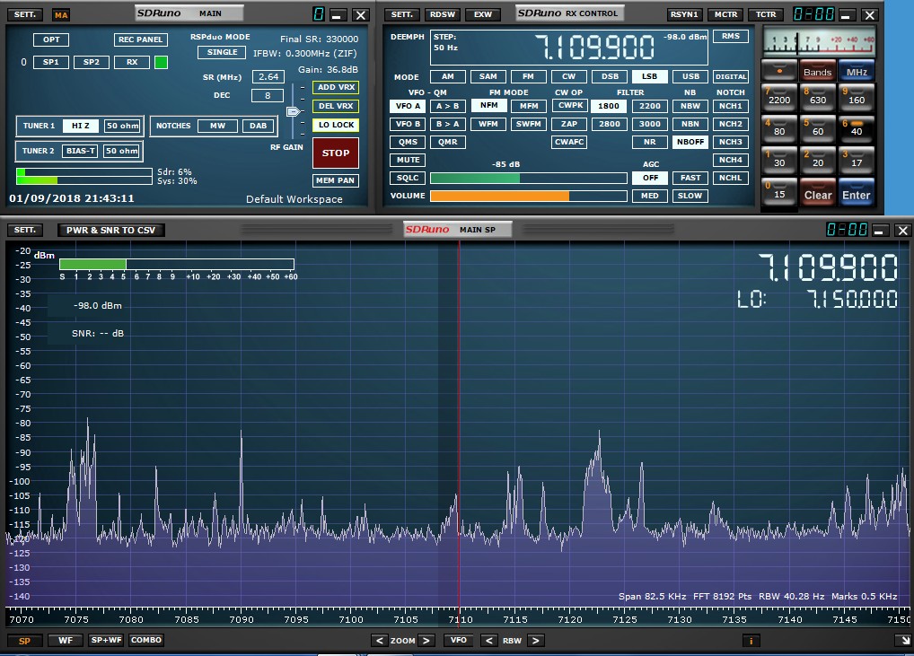Select the 40 band keypad button
Screen dimensions: 914x656
857,128
